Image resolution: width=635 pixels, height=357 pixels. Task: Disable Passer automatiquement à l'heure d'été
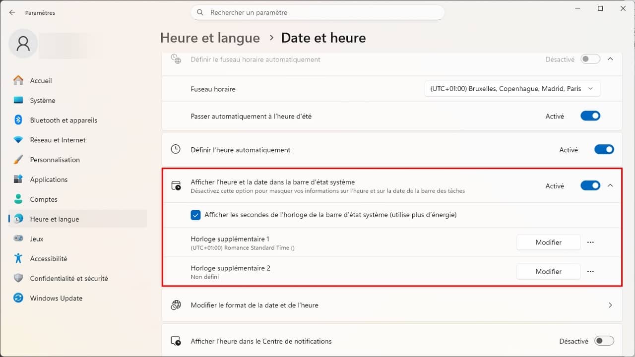coord(590,116)
